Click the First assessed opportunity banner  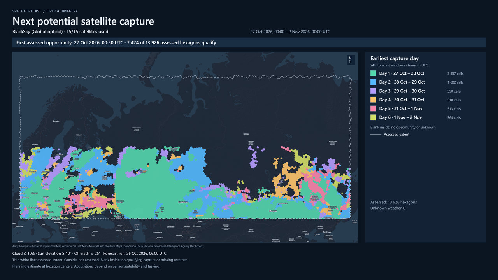pos(249,42)
